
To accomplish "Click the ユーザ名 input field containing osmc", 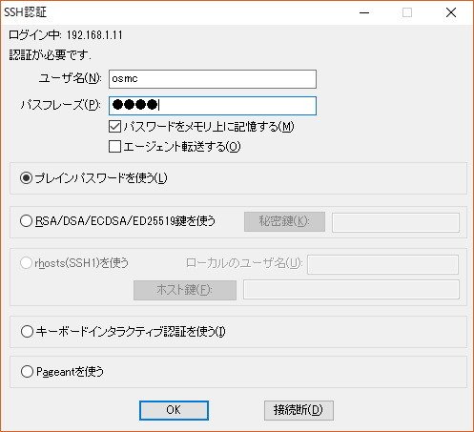I will [x=213, y=79].
